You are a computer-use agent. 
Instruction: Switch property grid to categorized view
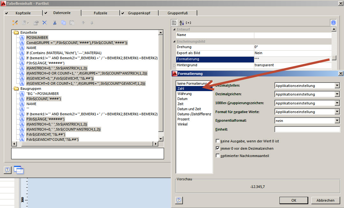click(174, 23)
